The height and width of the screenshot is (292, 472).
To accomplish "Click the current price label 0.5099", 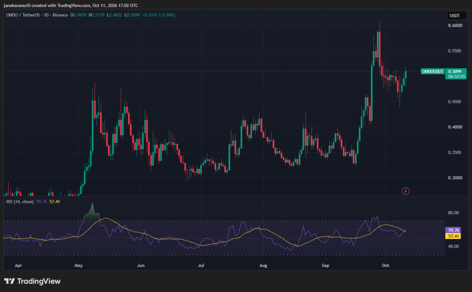I will (454, 71).
